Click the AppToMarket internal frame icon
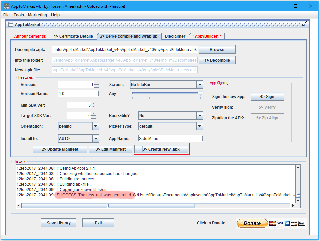This screenshot has width=320, height=241. click(x=11, y=25)
